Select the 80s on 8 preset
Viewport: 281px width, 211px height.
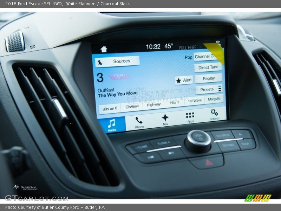pos(110,109)
